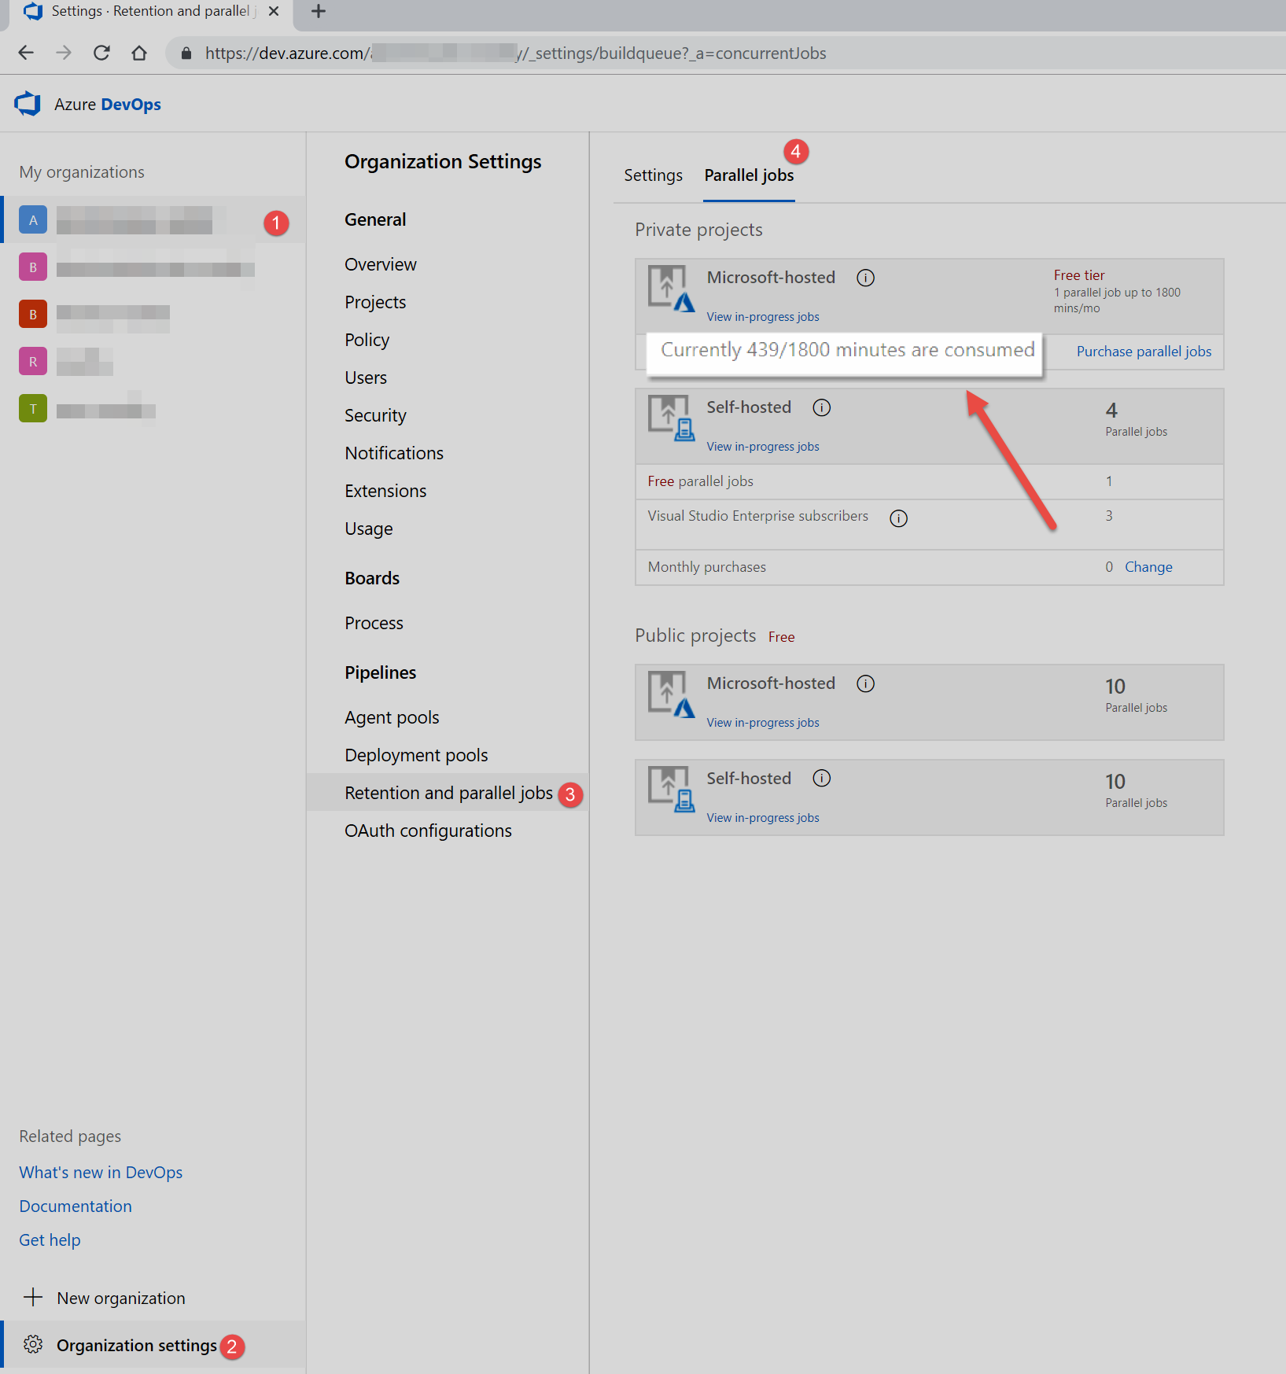
Task: Click the plus icon for New organization
Action: pos(33,1297)
